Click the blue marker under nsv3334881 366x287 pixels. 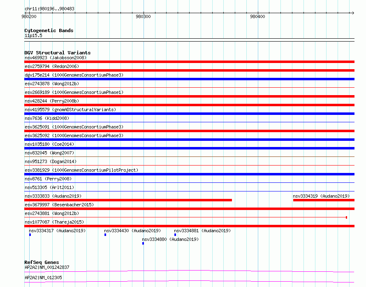pyautogui.click(x=175, y=235)
